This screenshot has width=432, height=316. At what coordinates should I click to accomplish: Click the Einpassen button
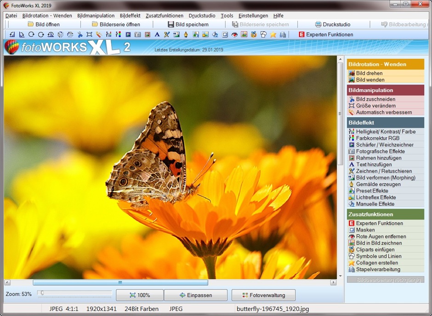pyautogui.click(x=196, y=295)
